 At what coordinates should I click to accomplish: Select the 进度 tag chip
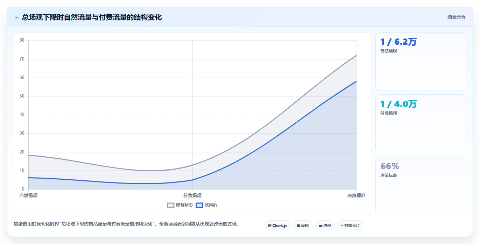325,225
